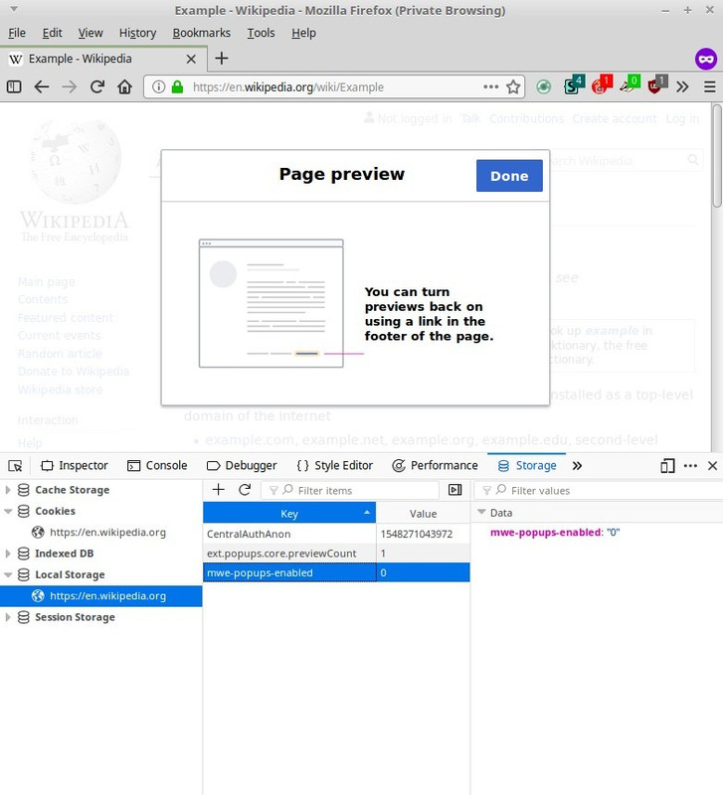The width and height of the screenshot is (723, 795).
Task: Open the View menu
Action: pyautogui.click(x=90, y=33)
